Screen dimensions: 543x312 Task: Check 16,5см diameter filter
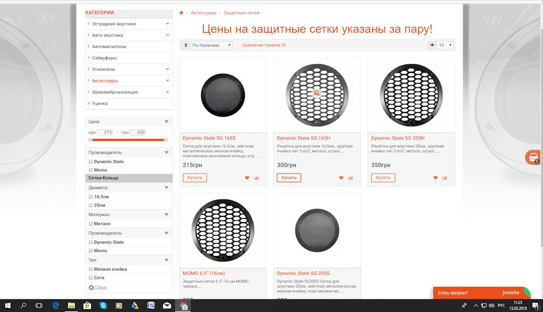(90, 197)
